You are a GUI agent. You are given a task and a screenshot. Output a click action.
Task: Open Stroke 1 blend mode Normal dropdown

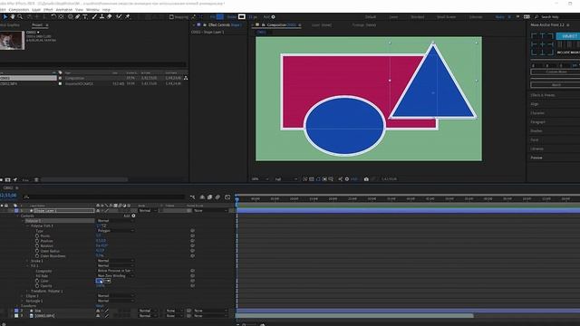(115, 261)
